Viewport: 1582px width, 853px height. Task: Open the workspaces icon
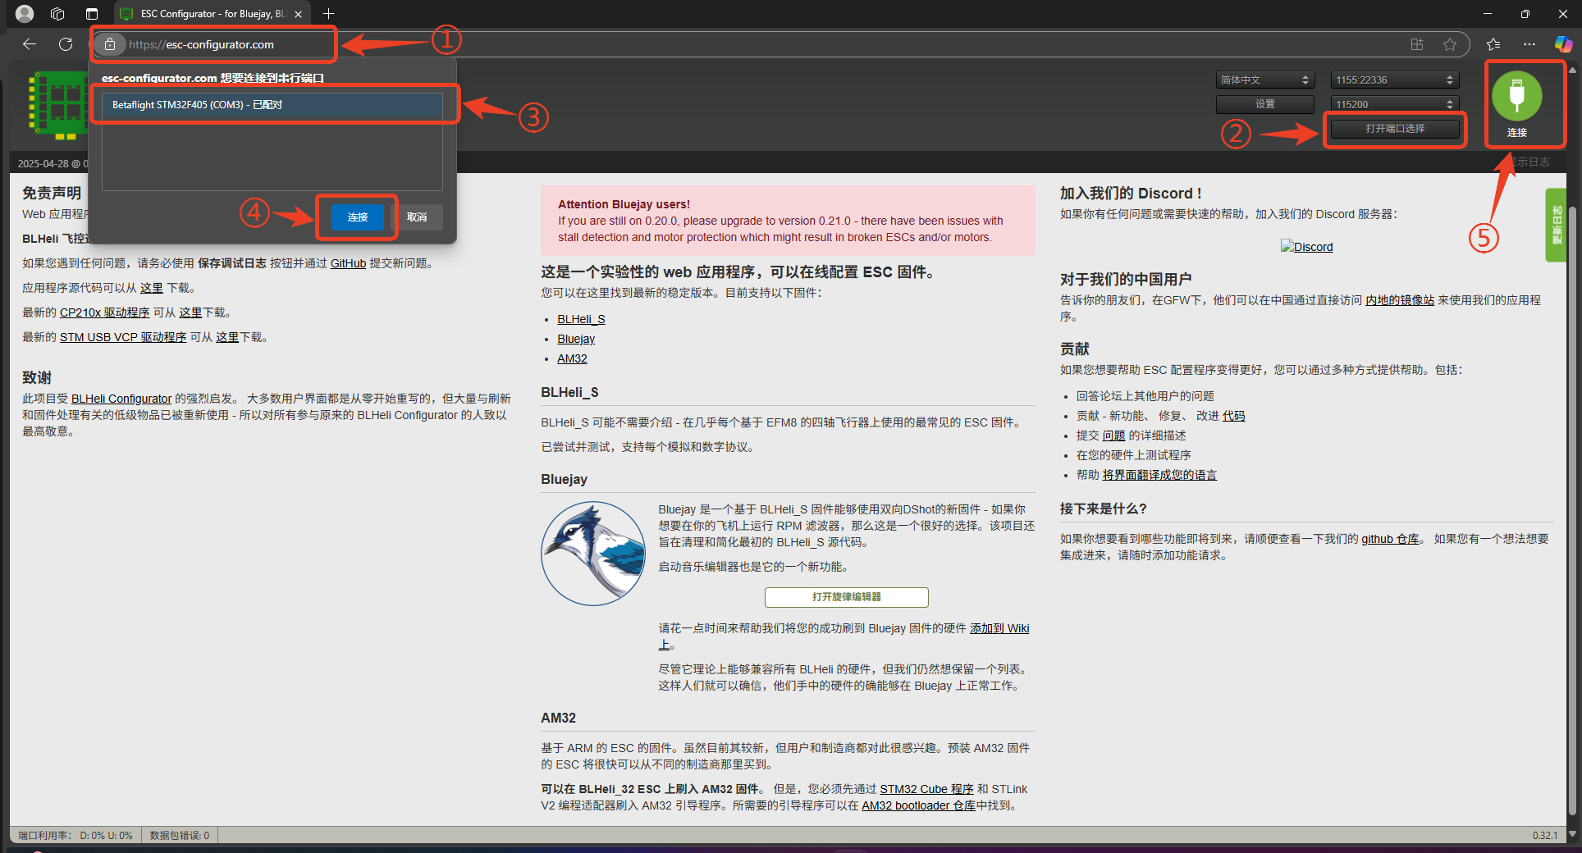pyautogui.click(x=57, y=14)
